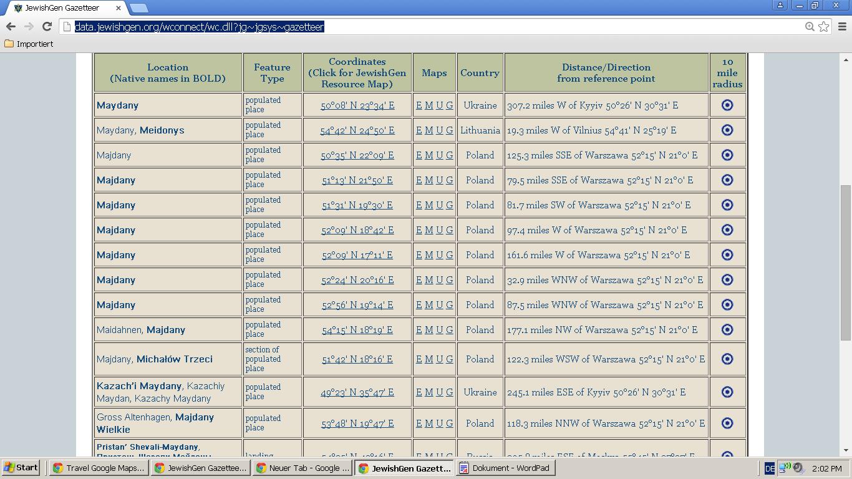Show 10 mile radius for Majdany Wielkie
The width and height of the screenshot is (852, 479).
click(x=727, y=423)
